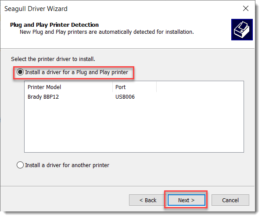Click the USB006 port cell

tap(125, 97)
